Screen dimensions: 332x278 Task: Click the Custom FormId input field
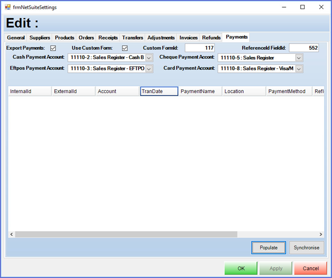[x=200, y=48]
